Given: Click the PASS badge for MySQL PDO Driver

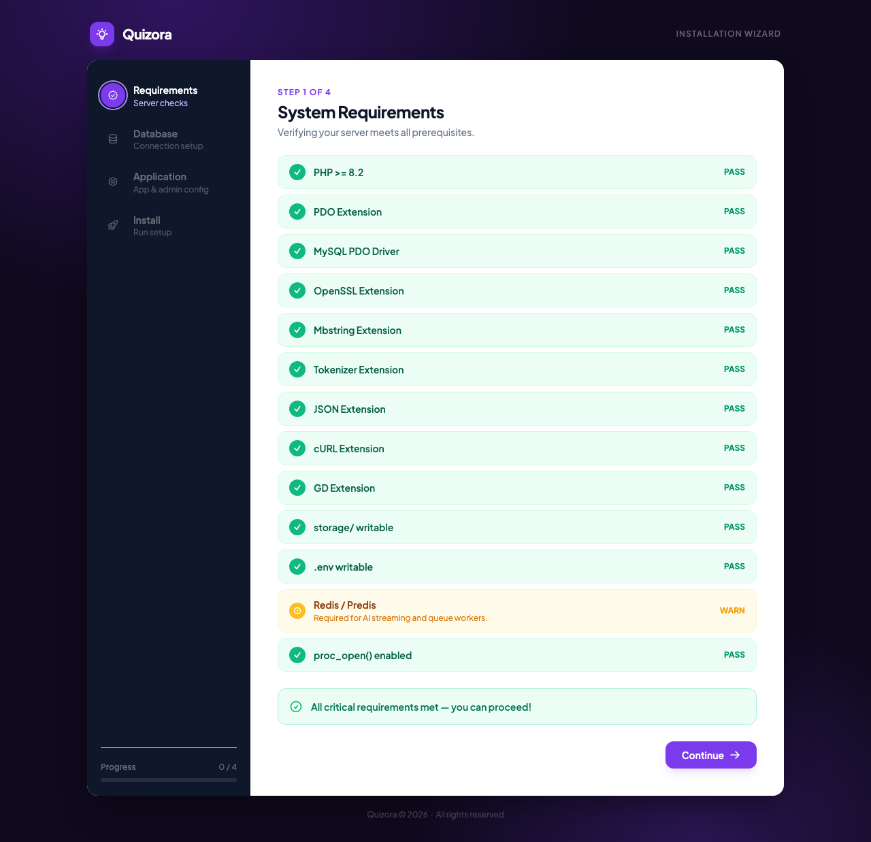Looking at the screenshot, I should point(734,251).
